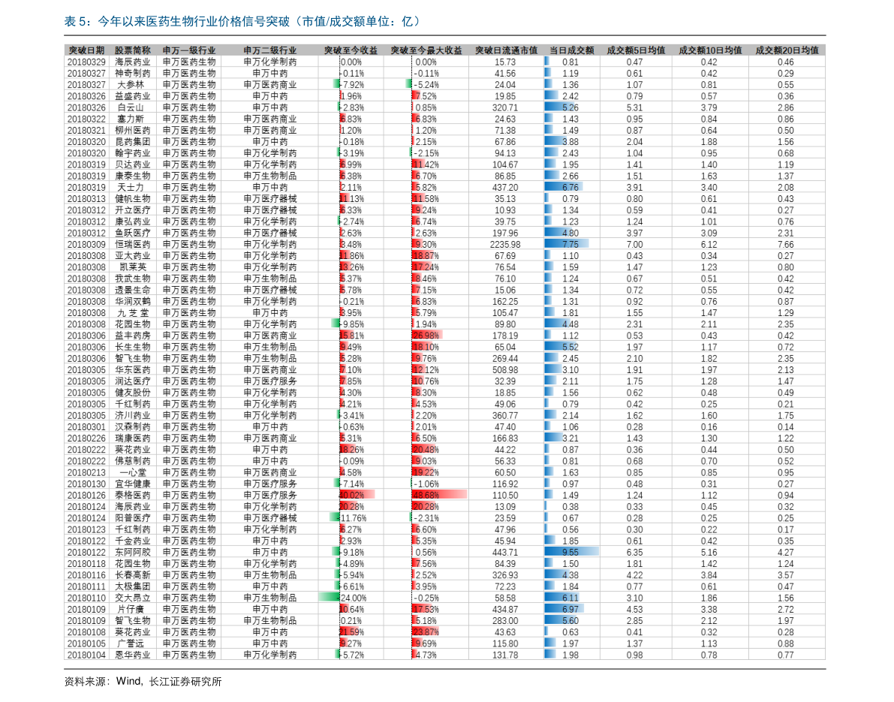The width and height of the screenshot is (894, 702).
Task: Select stock name 健友股份
Action: [x=133, y=393]
